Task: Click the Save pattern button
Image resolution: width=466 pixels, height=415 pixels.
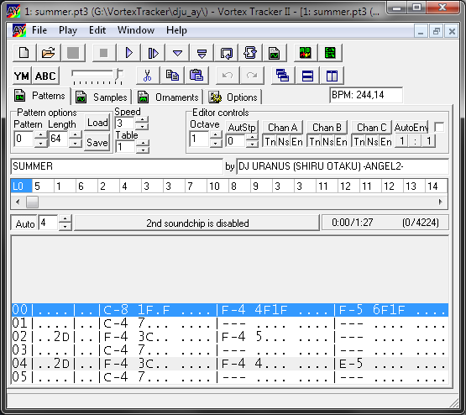Action: pos(97,143)
